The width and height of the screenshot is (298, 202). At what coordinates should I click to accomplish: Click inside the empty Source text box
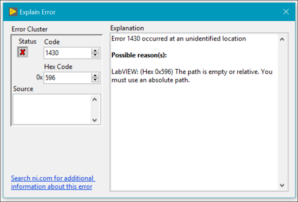[51, 109]
